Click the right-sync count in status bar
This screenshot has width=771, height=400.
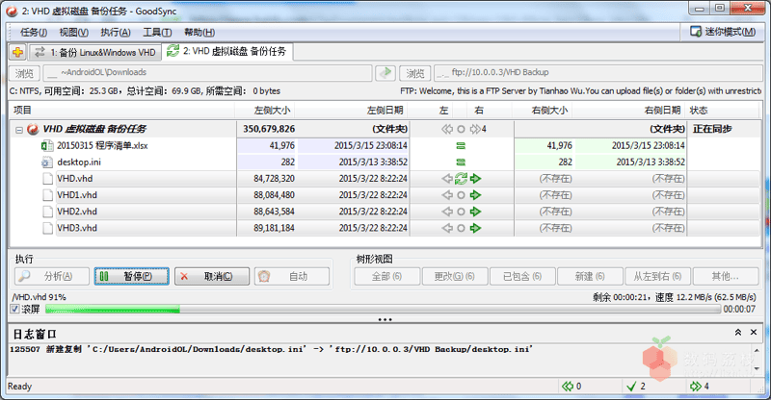coord(700,387)
